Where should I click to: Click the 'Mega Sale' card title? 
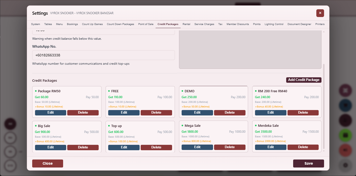(192, 126)
